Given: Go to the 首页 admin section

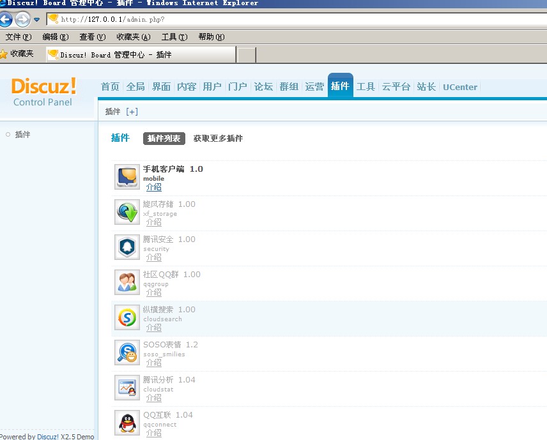Looking at the screenshot, I should click(x=111, y=86).
